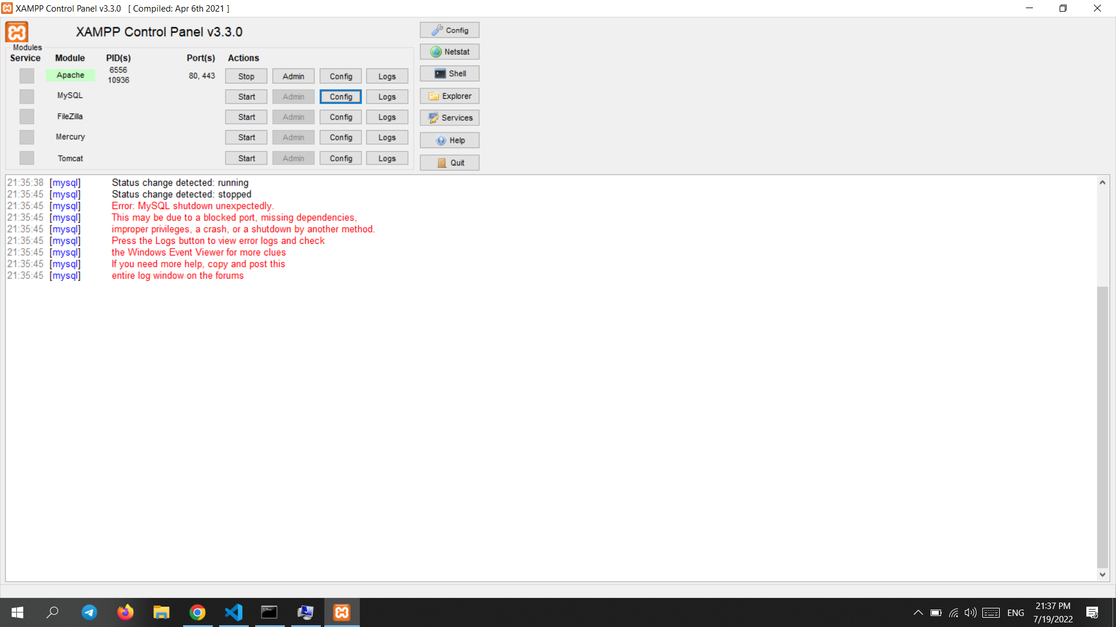
Task: Stop the Apache module
Action: click(x=246, y=76)
